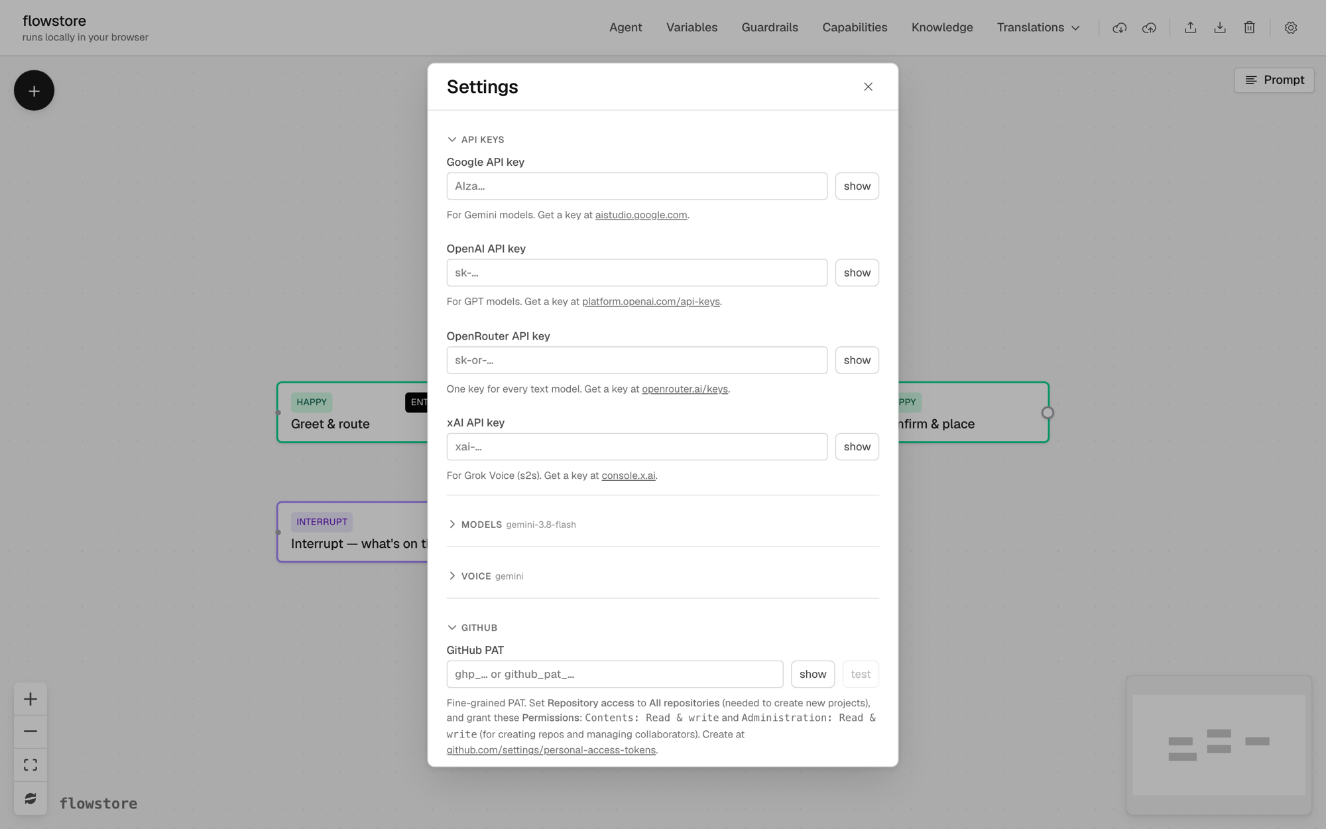The image size is (1326, 829).
Task: Focus the Google API key field
Action: [x=636, y=186]
